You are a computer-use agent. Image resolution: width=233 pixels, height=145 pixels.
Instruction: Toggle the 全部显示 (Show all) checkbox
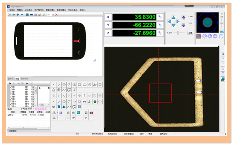tap(8, 131)
